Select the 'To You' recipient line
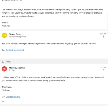This screenshot has width=108, height=106. point(12,70)
